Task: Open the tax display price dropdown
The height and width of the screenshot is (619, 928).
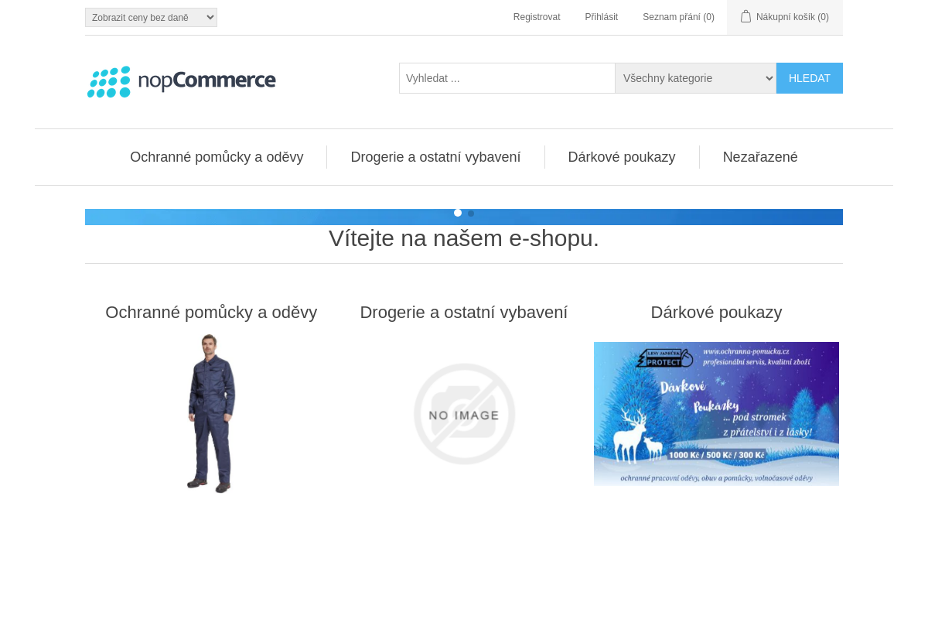Action: (x=151, y=17)
